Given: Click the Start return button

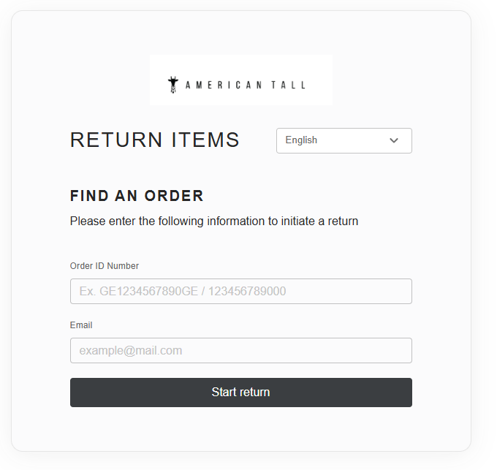Looking at the screenshot, I should click(x=241, y=393).
